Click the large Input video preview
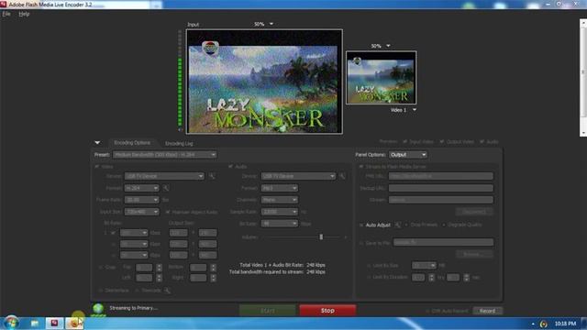This screenshot has width=587, height=330. tap(264, 82)
